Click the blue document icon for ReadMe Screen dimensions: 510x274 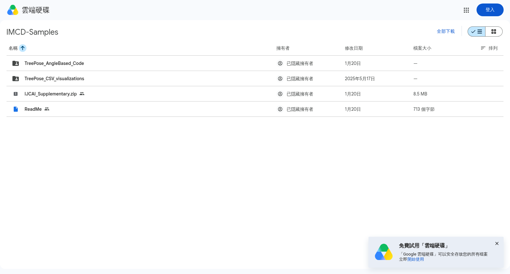[x=16, y=109]
